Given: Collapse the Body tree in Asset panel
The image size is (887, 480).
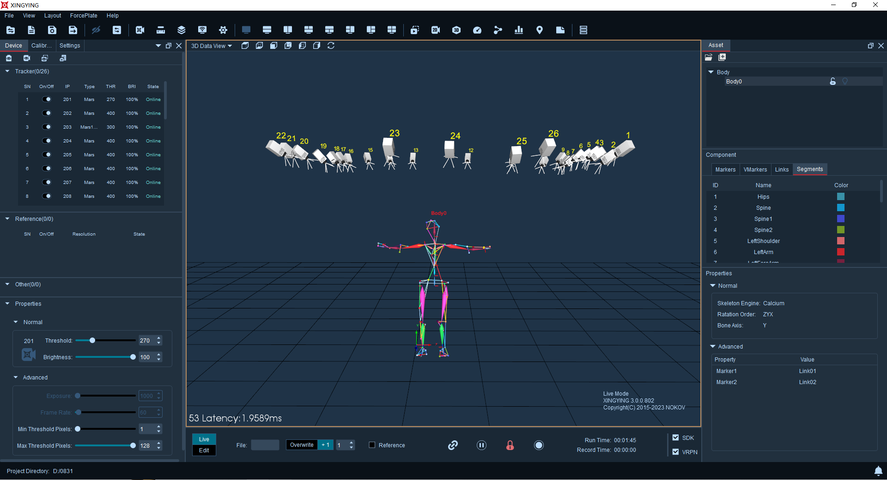Looking at the screenshot, I should tap(711, 72).
